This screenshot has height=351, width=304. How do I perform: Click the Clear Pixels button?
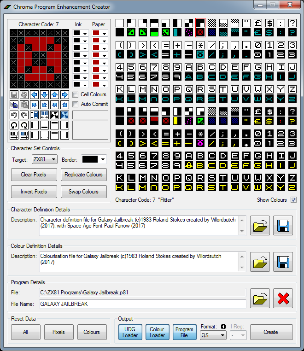tap(34, 175)
